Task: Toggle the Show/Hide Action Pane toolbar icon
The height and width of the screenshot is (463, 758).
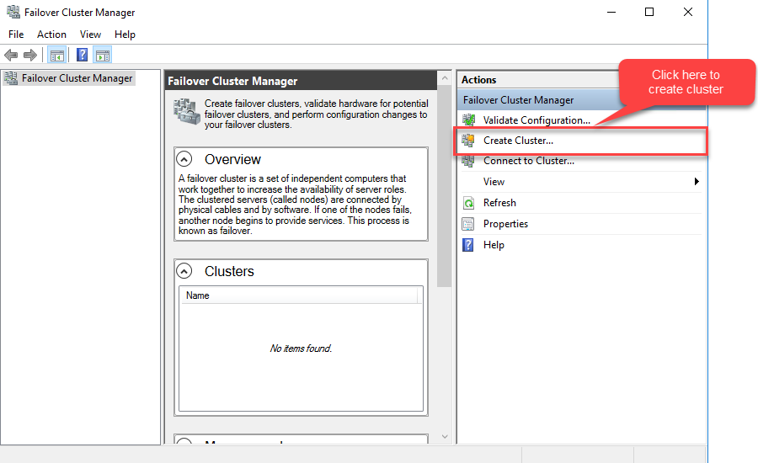Action: pos(103,55)
